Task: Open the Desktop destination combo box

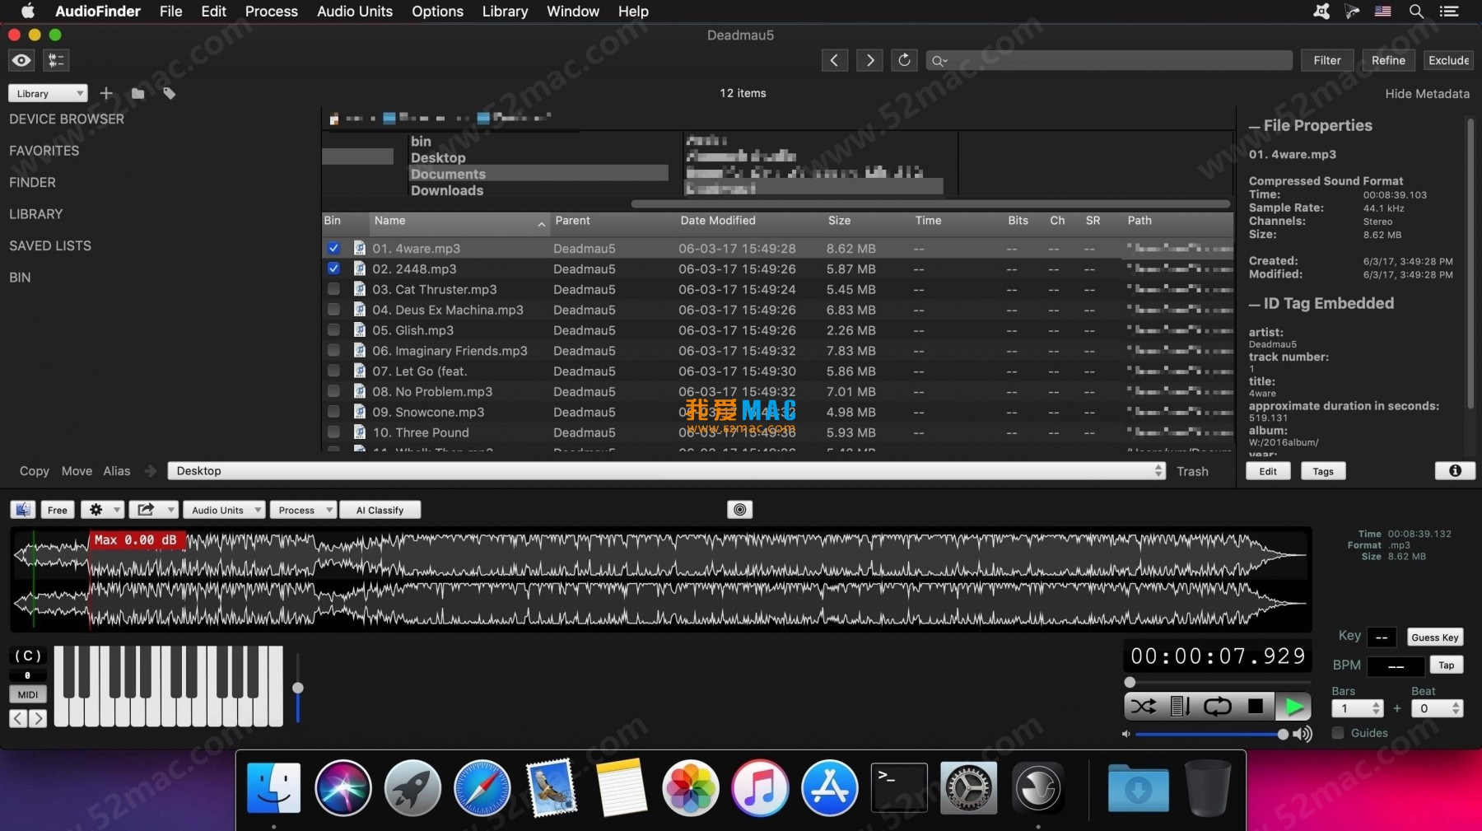Action: pyautogui.click(x=666, y=471)
